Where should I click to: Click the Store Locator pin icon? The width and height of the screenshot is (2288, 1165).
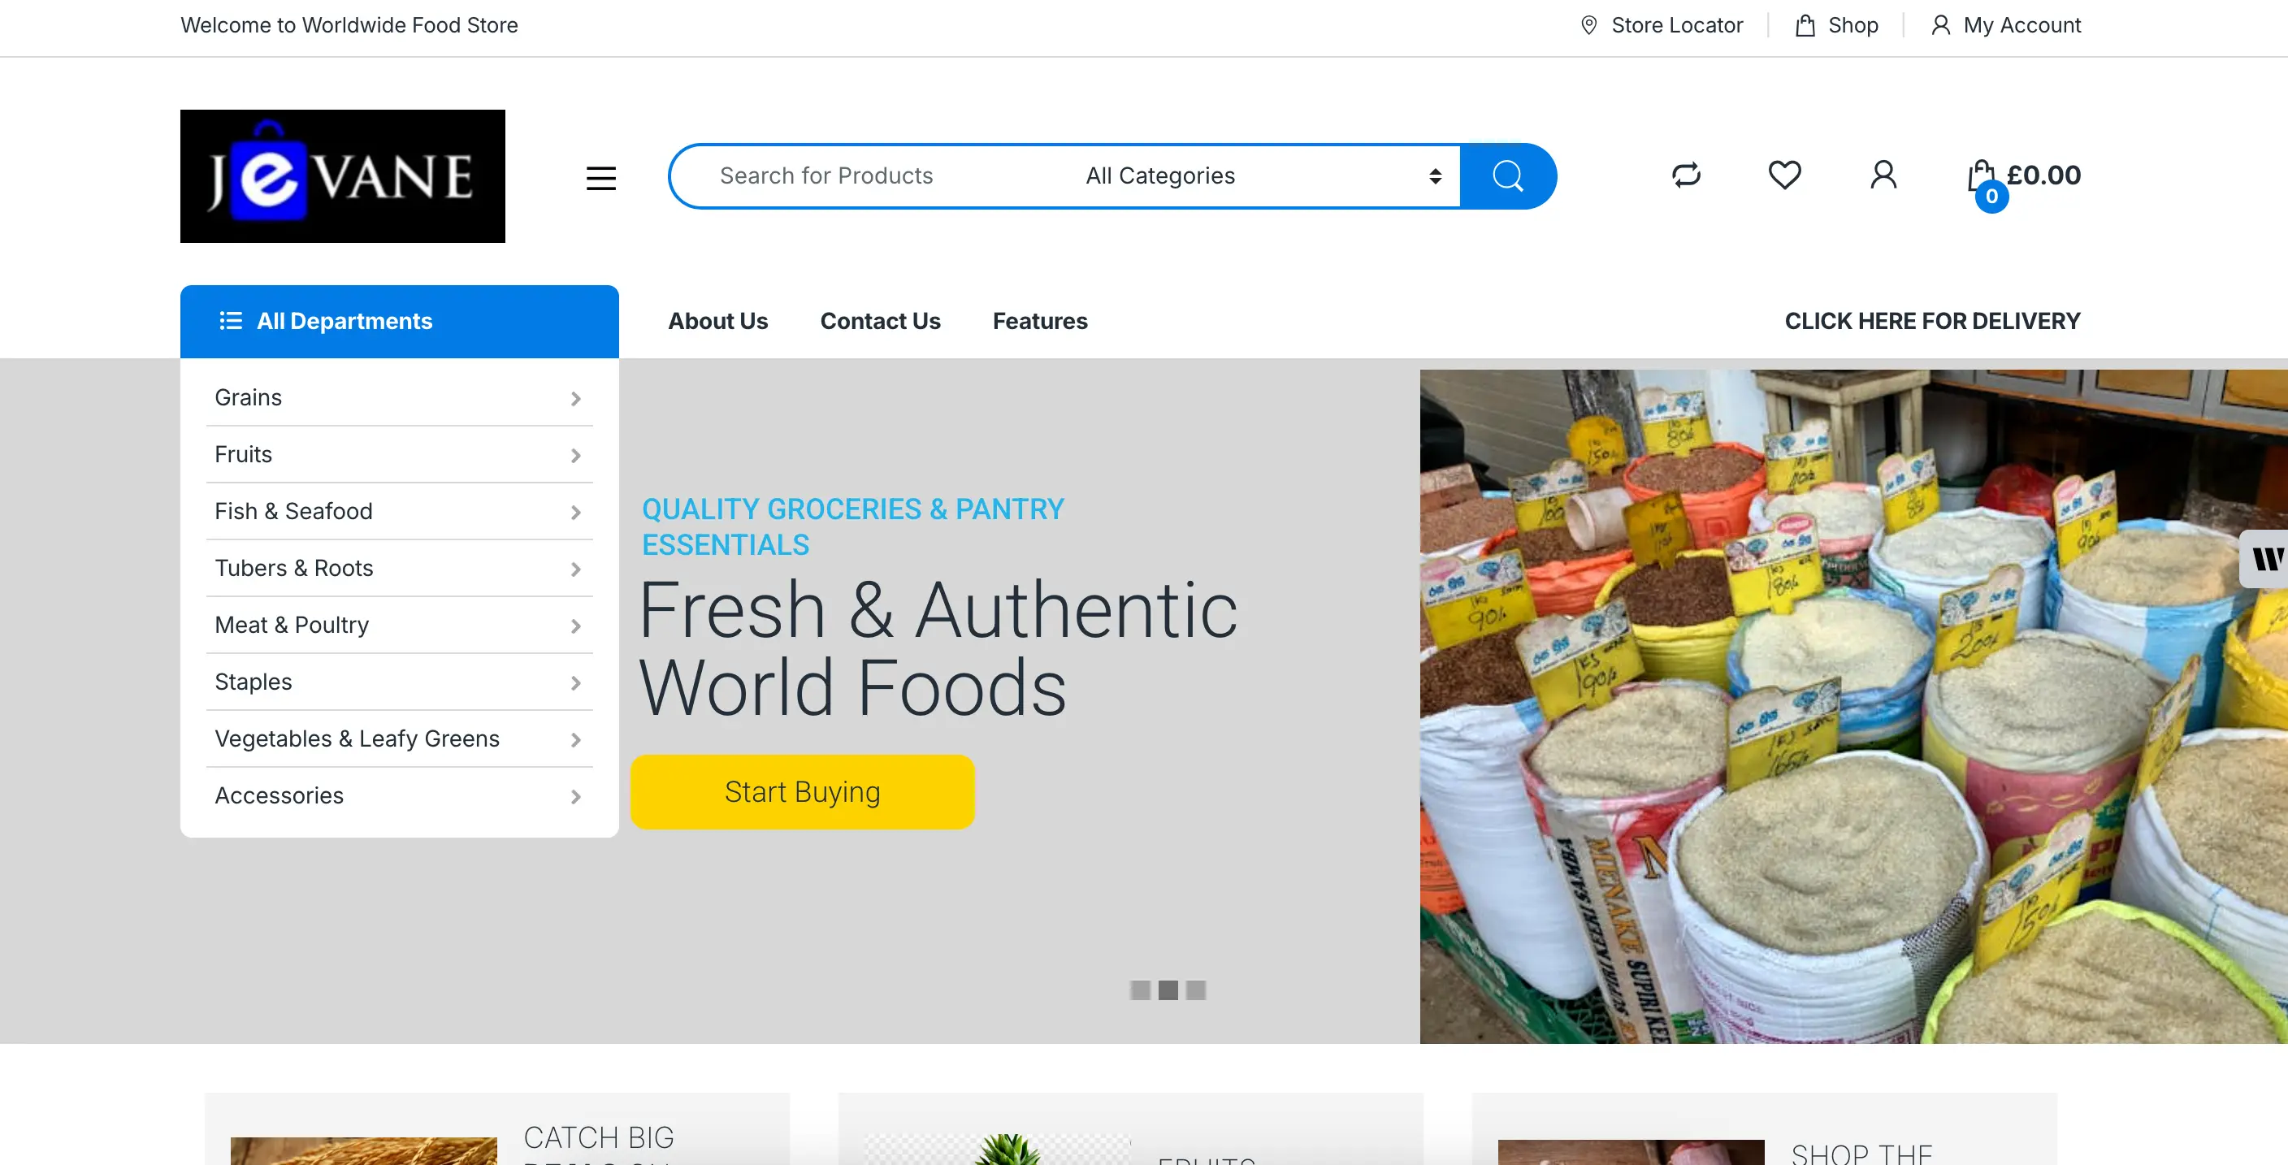pyautogui.click(x=1589, y=25)
